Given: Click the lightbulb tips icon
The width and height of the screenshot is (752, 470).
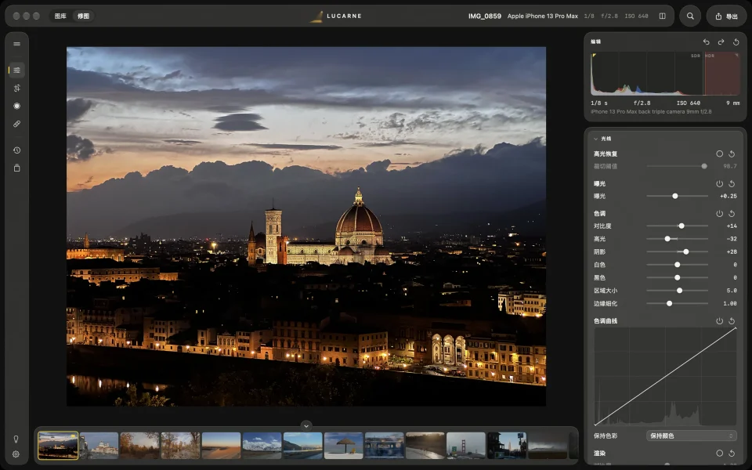Looking at the screenshot, I should (x=16, y=439).
